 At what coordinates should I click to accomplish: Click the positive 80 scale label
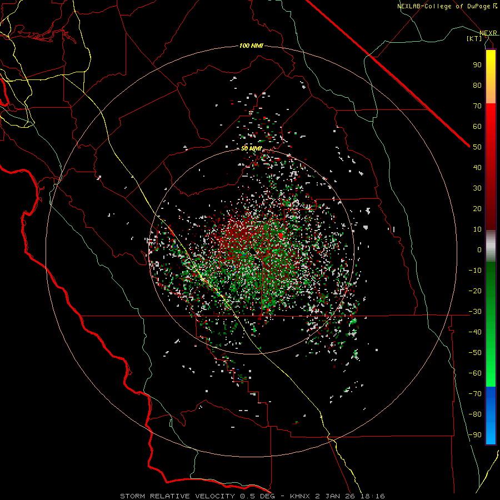click(x=477, y=85)
